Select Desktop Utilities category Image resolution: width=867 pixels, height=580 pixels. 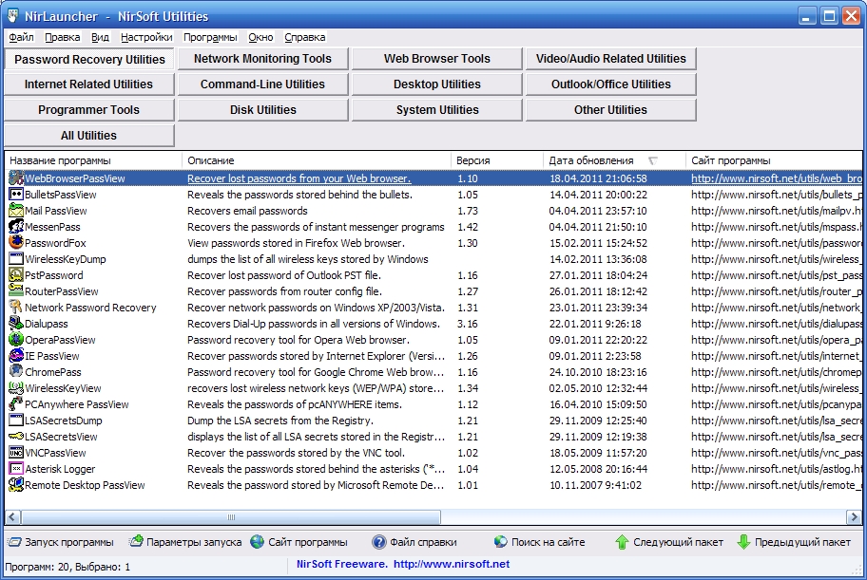coord(436,84)
